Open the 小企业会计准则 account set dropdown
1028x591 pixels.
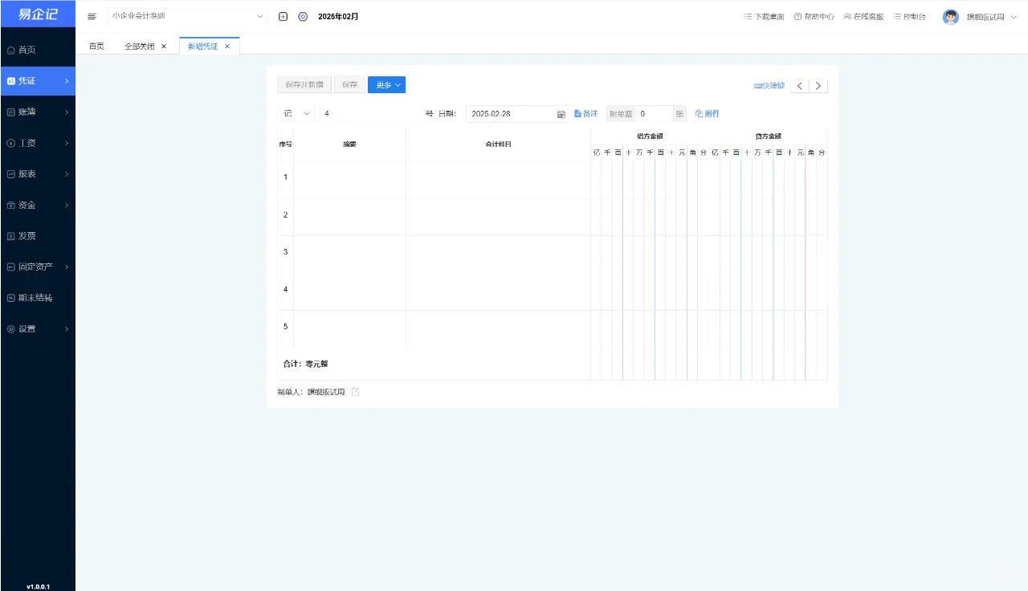(188, 16)
